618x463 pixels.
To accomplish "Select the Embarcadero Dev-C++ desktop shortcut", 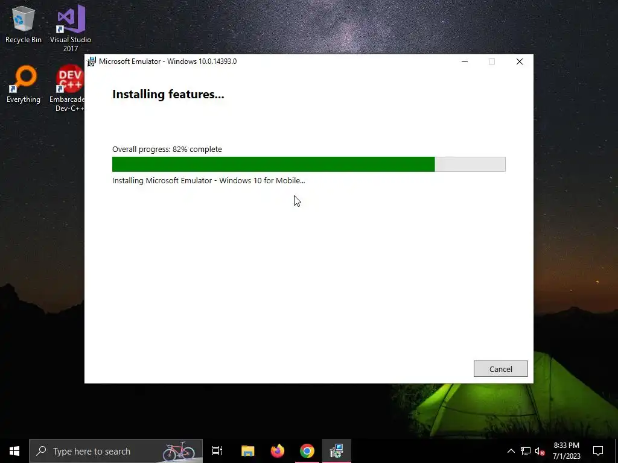I will pos(67,88).
